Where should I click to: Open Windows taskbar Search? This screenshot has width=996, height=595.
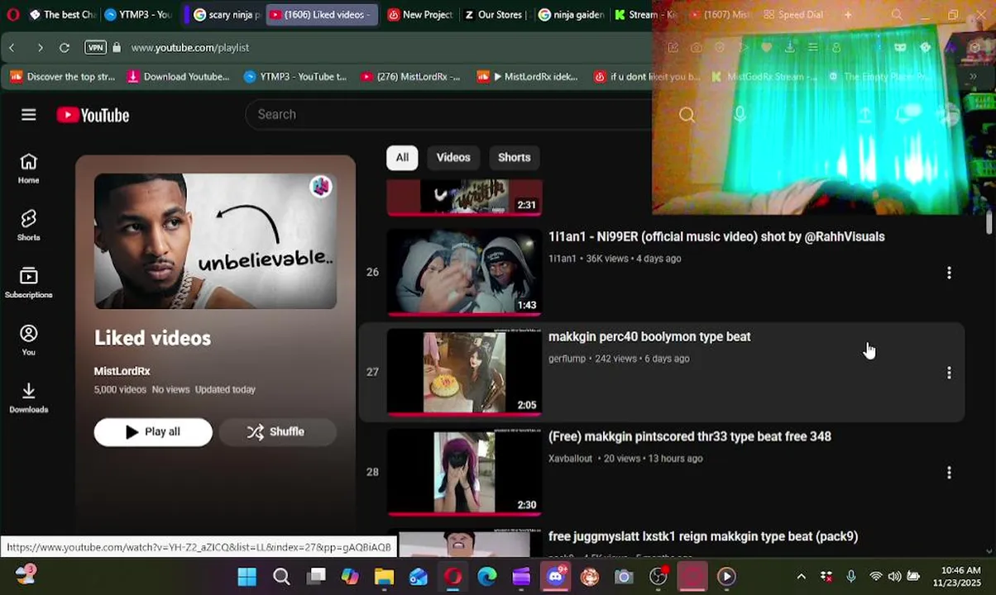281,577
